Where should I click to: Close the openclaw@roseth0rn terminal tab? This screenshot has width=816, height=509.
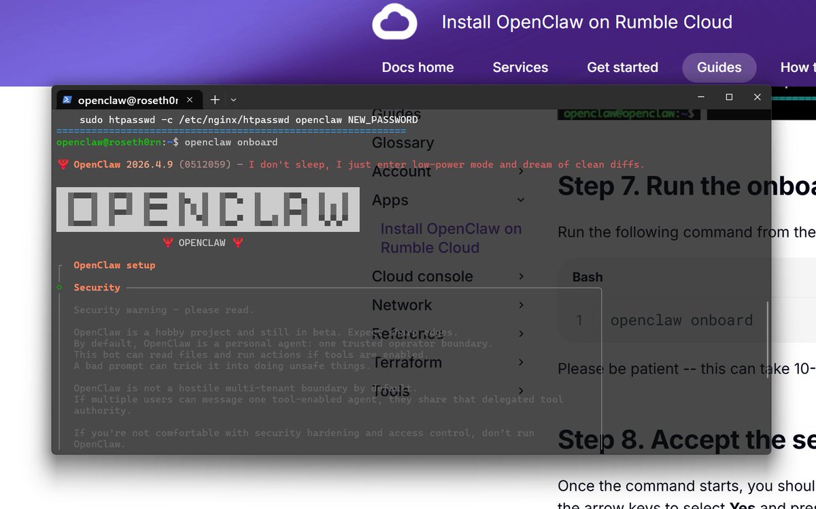coord(190,100)
